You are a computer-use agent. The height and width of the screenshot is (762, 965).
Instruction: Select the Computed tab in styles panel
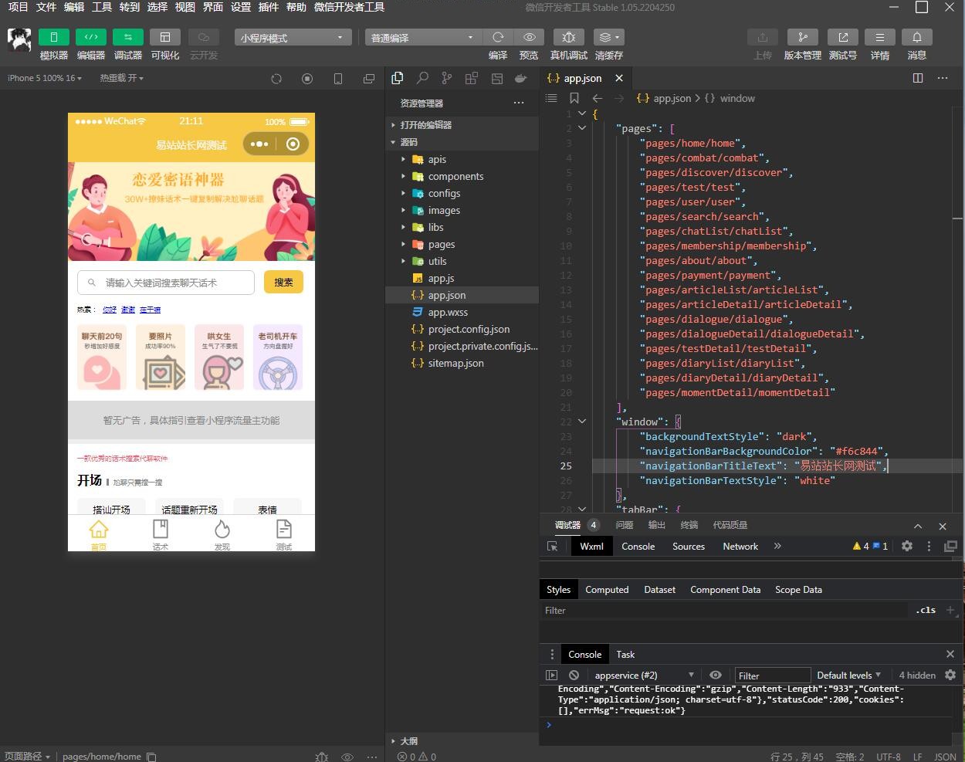pos(607,589)
